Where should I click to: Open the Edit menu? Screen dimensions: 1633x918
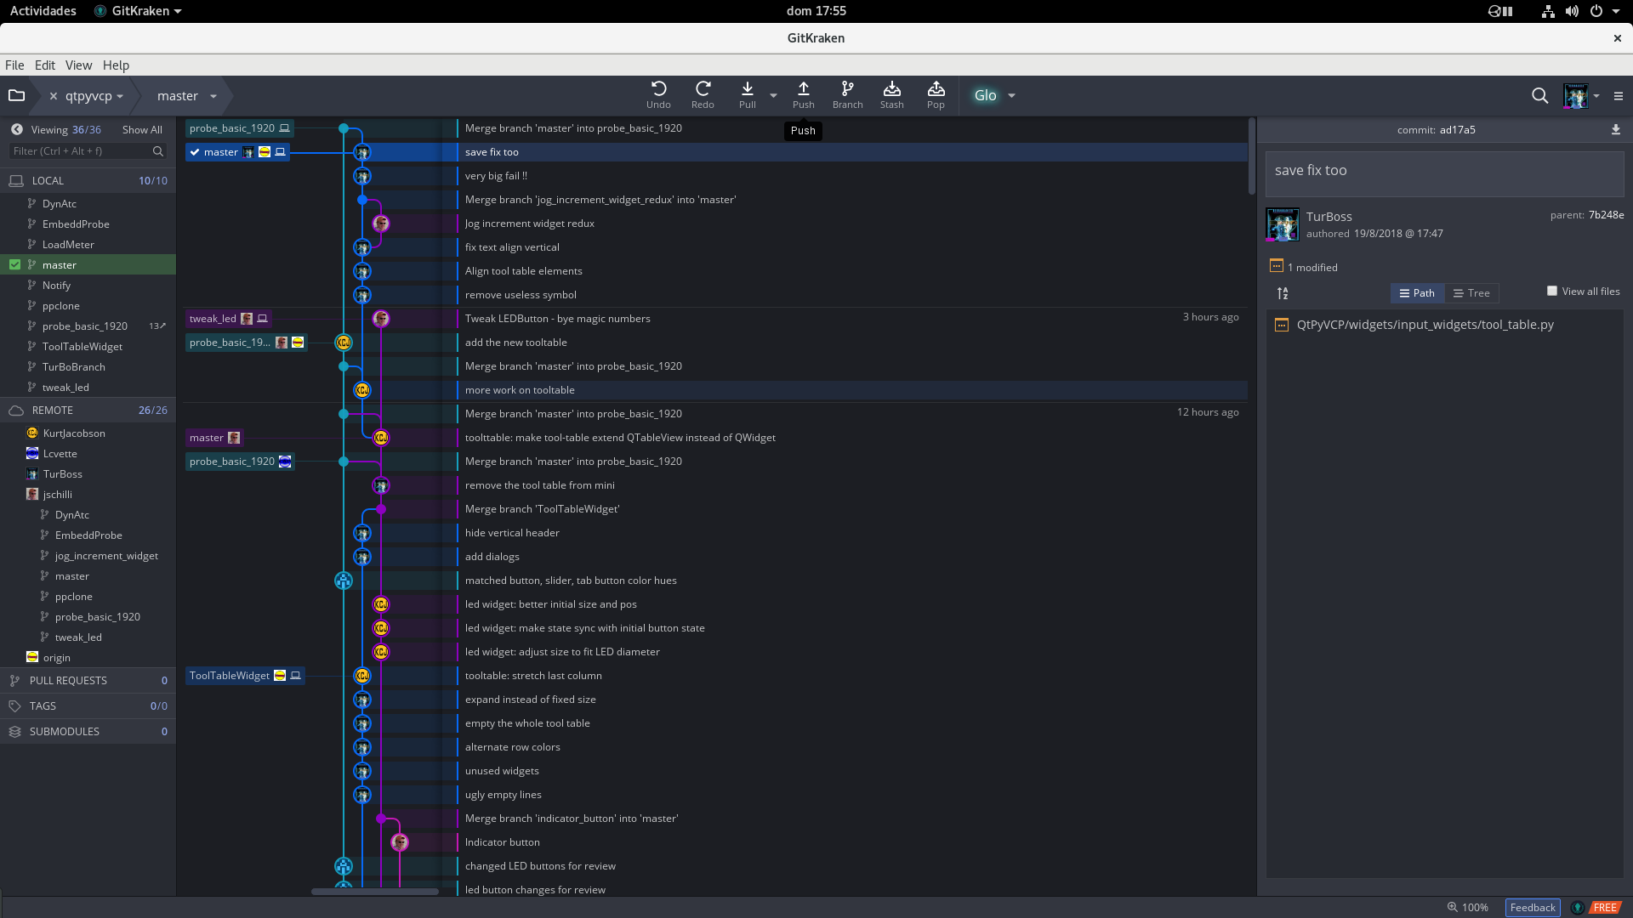(x=45, y=65)
